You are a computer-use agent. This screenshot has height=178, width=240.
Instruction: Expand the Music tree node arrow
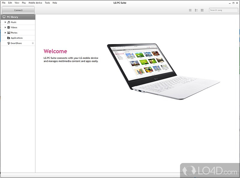coord(5,22)
